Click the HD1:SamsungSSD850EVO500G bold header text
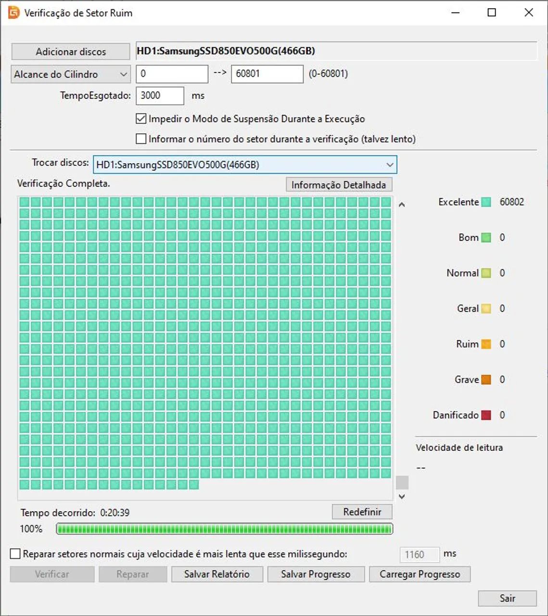 point(226,51)
